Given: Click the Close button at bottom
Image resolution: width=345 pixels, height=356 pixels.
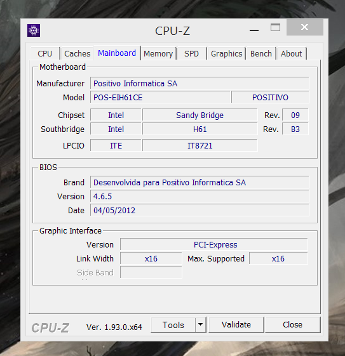Looking at the screenshot, I should point(292,325).
